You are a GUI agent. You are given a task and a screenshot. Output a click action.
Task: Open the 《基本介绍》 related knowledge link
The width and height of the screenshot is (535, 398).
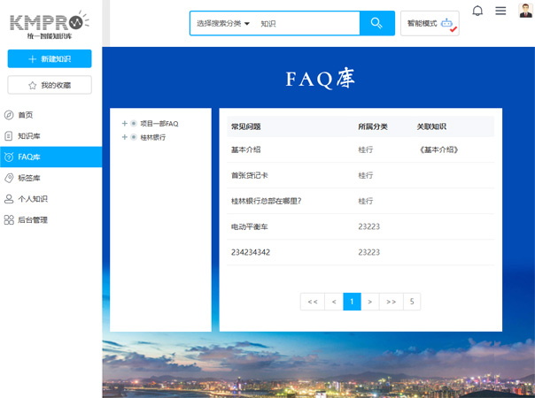438,150
